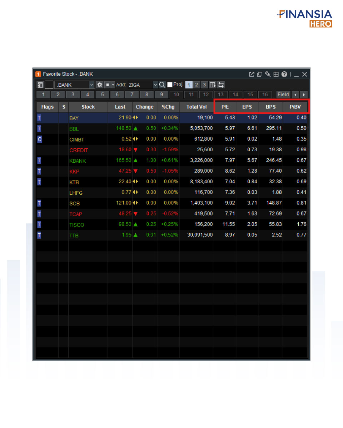Image resolution: width=343 pixels, height=428 pixels.
Task: Click the T flag on KBANK row
Action: tap(39, 160)
